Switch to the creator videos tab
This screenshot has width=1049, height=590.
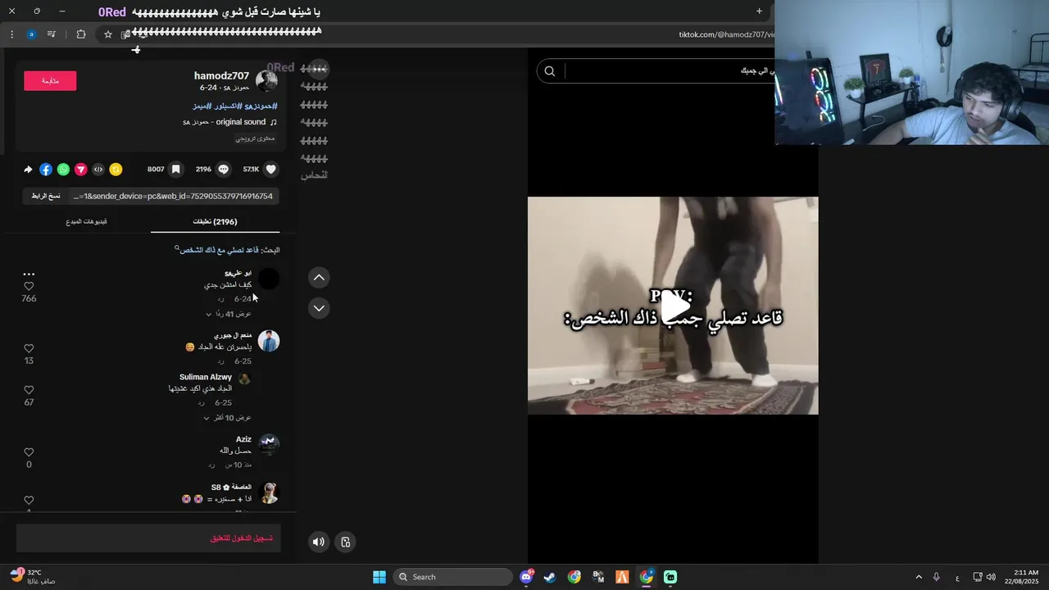pos(87,222)
